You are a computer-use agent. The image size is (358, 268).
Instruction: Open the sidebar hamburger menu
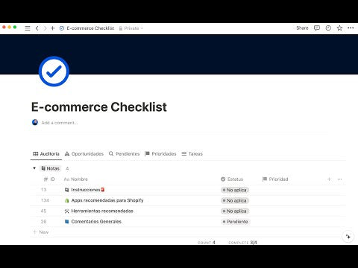pyautogui.click(x=28, y=28)
